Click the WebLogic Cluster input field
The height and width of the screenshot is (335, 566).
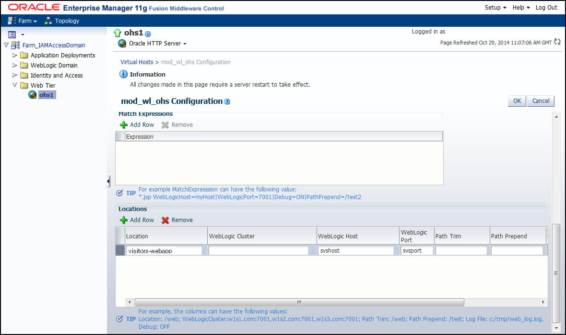pyautogui.click(x=259, y=251)
